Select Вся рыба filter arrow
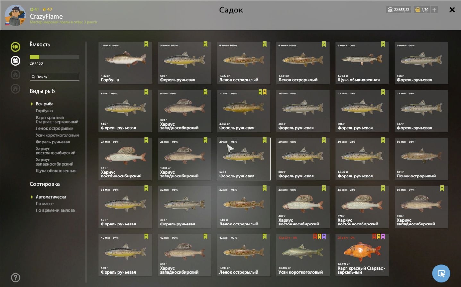461x287 pixels. click(x=32, y=104)
